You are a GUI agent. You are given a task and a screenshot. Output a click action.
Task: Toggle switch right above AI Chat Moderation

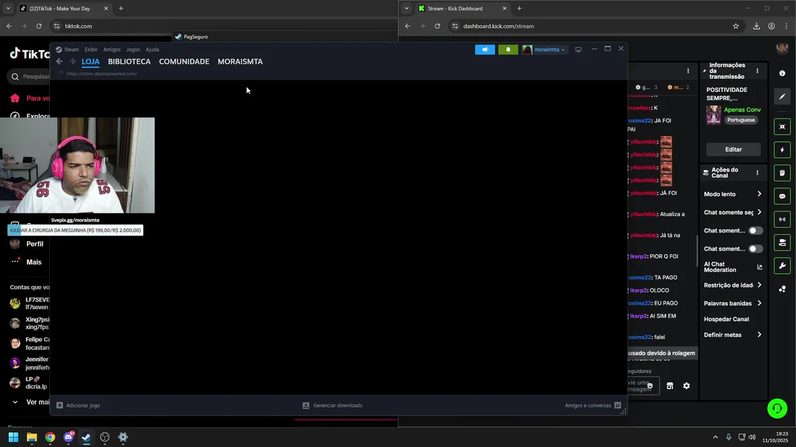point(756,248)
